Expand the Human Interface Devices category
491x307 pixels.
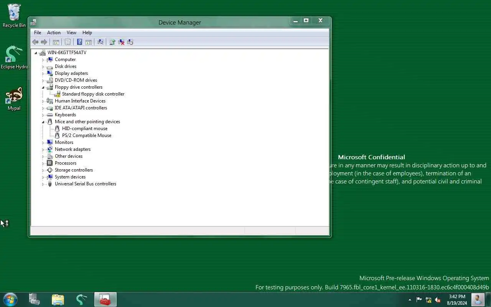[x=43, y=101]
